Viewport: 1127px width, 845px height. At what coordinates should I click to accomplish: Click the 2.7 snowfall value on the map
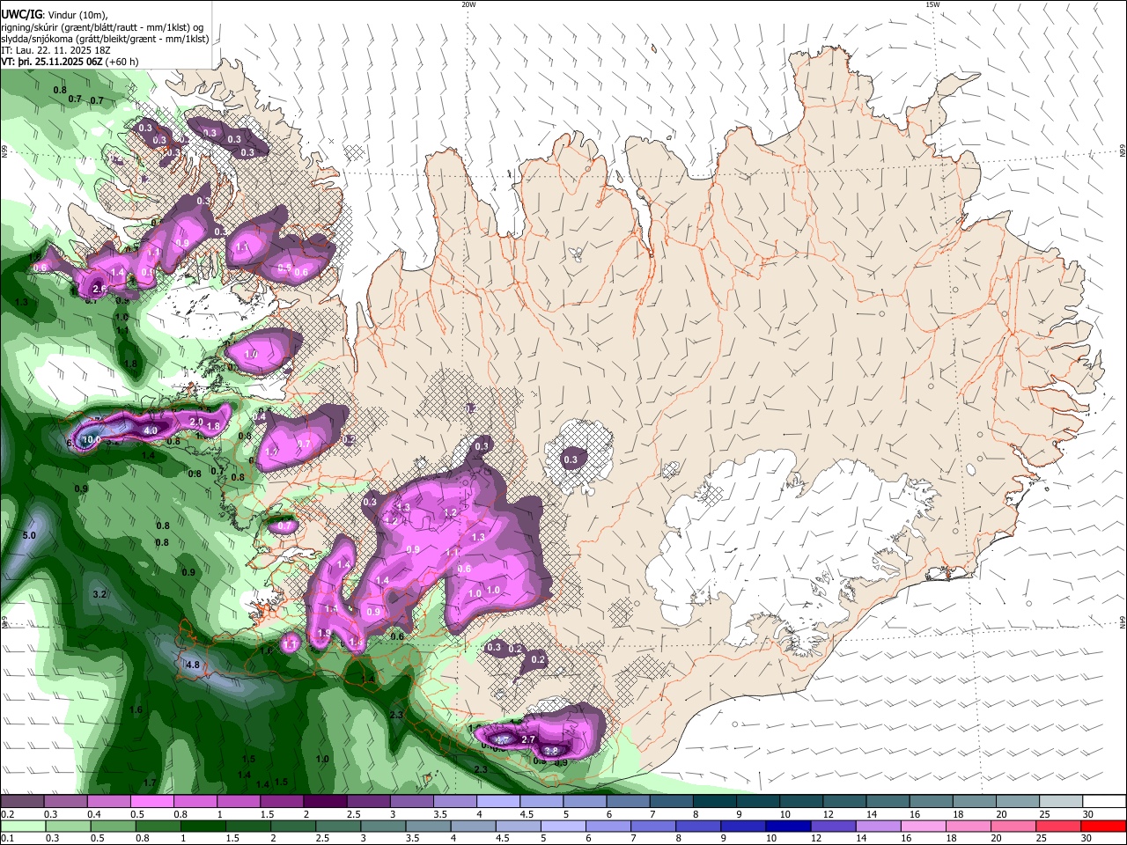pyautogui.click(x=529, y=739)
